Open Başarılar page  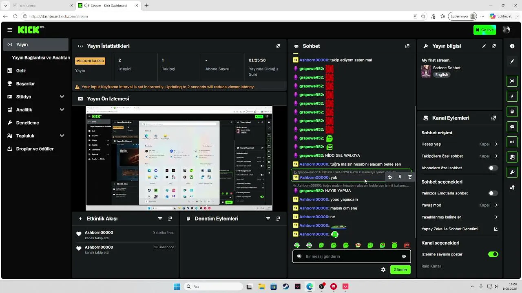(36, 83)
